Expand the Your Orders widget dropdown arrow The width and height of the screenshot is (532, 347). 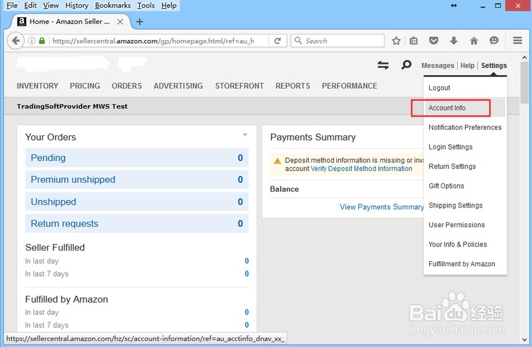coord(245,135)
